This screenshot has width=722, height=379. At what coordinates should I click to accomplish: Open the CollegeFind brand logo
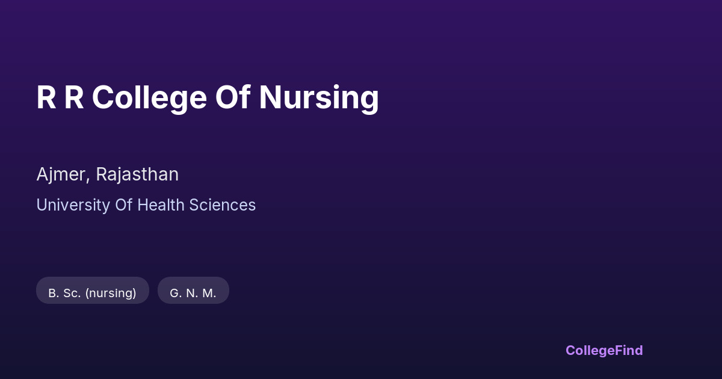pos(604,350)
